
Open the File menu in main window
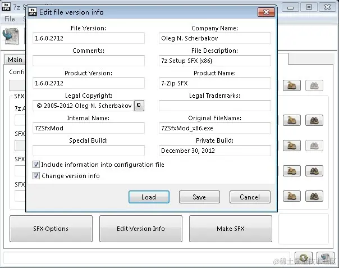[x=10, y=19]
